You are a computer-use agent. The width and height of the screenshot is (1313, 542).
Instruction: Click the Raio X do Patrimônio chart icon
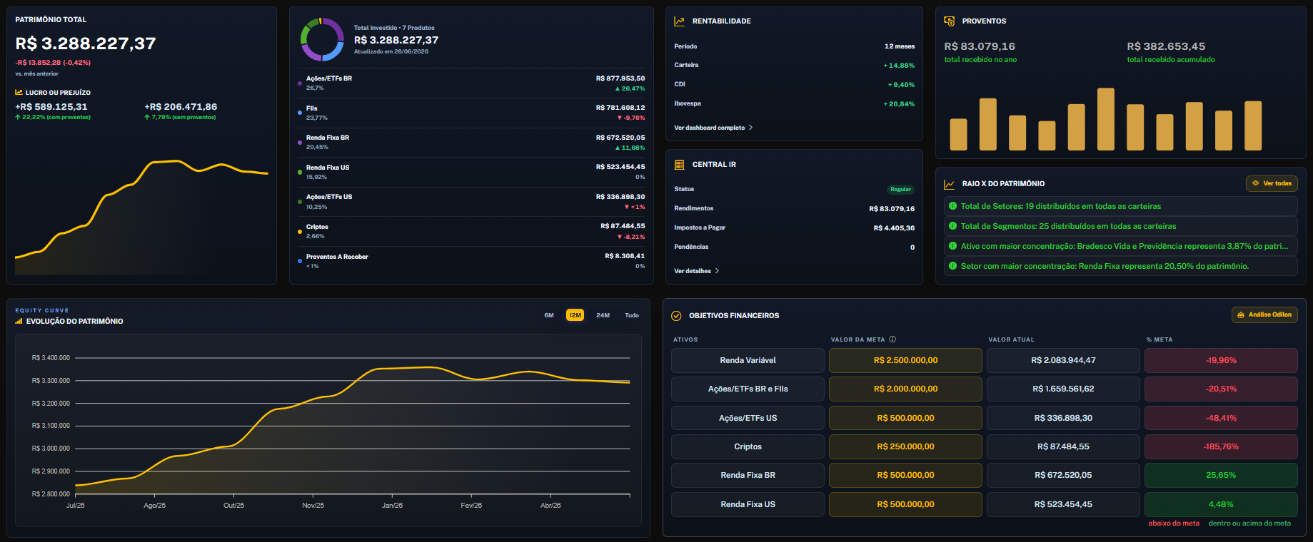pos(949,184)
